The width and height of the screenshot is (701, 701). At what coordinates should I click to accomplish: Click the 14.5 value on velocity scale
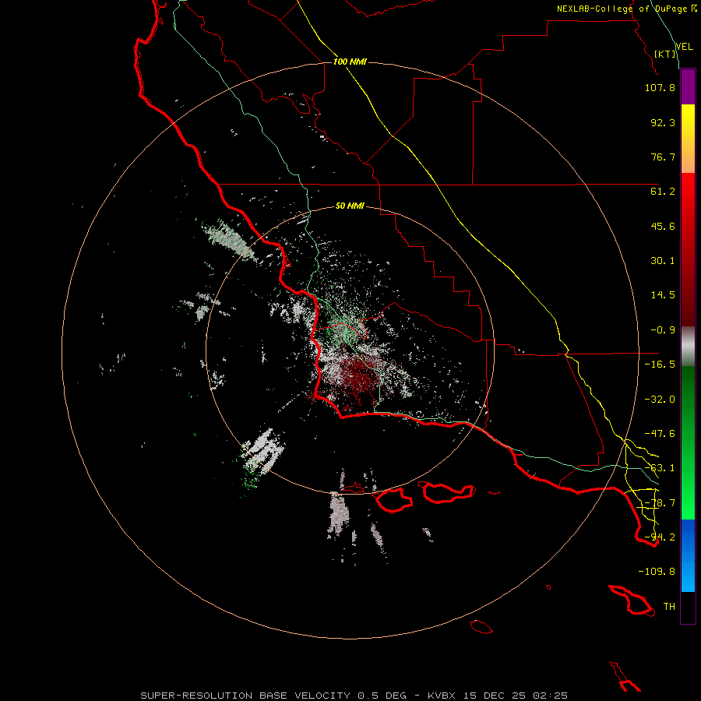663,295
